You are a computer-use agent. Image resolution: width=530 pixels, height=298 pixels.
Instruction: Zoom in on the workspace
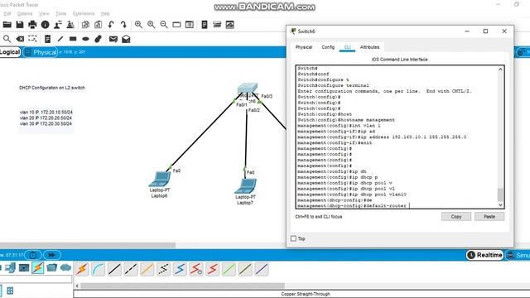click(x=138, y=25)
